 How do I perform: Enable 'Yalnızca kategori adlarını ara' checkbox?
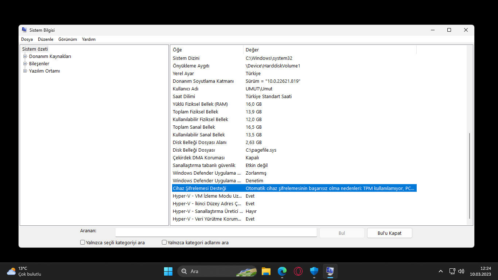pyautogui.click(x=164, y=242)
